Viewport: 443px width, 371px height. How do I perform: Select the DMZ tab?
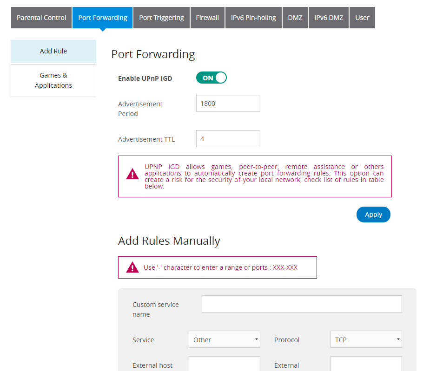click(x=295, y=17)
